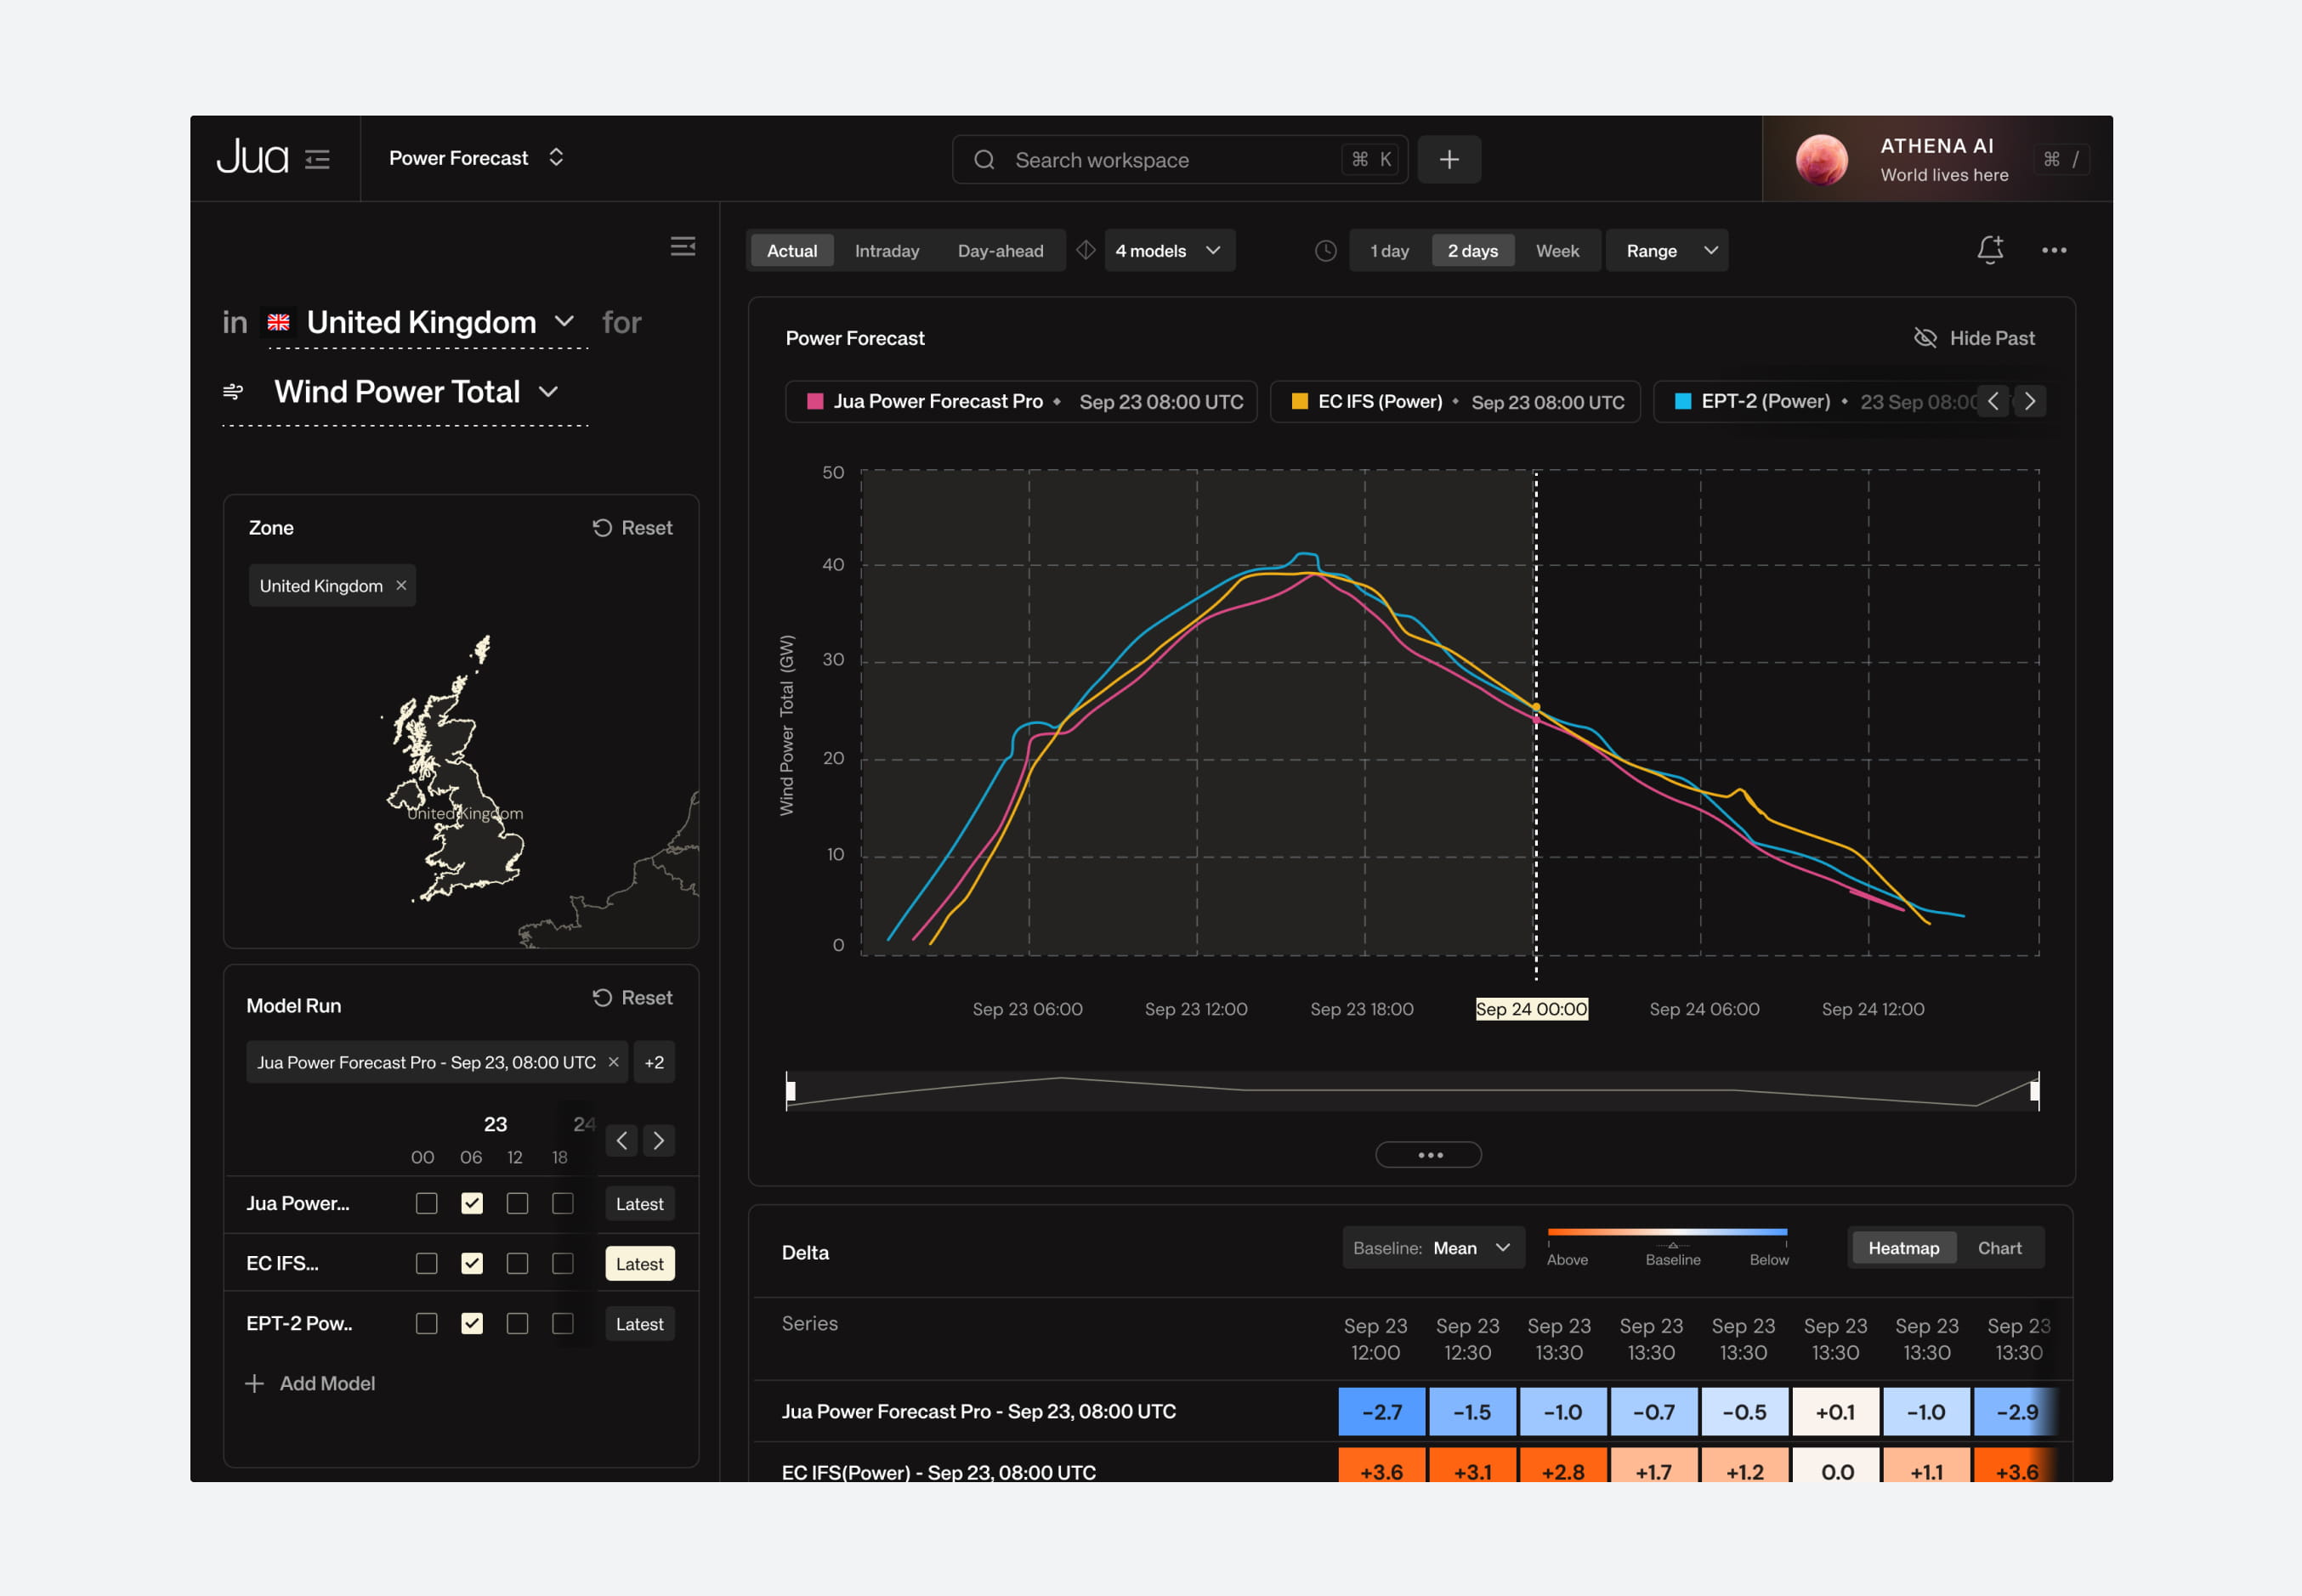Click the three-dot pill below the chart
The height and width of the screenshot is (1596, 2302).
click(x=1429, y=1155)
